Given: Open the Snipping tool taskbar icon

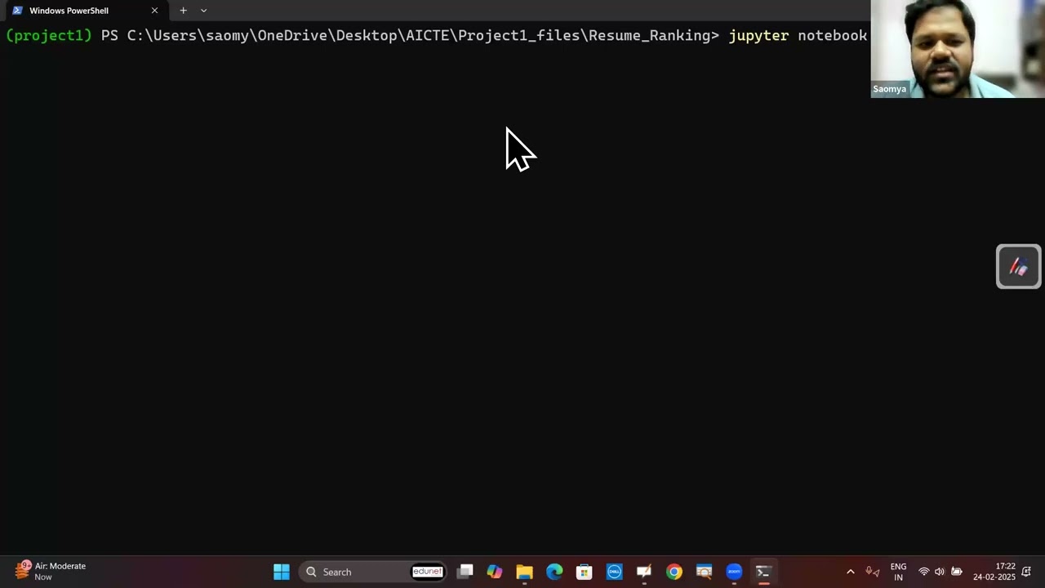Looking at the screenshot, I should point(704,572).
